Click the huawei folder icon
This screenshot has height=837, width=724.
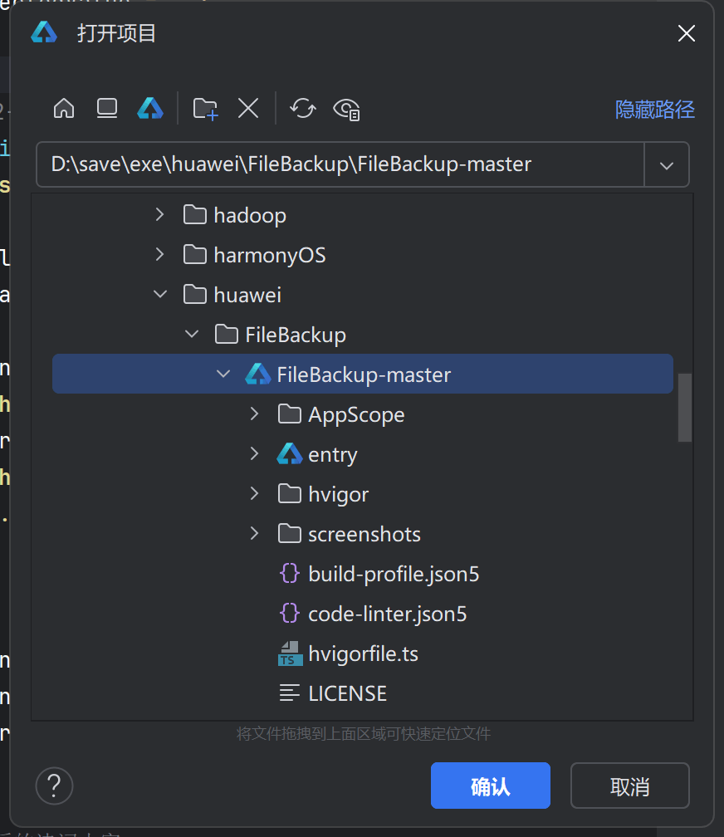(x=195, y=294)
